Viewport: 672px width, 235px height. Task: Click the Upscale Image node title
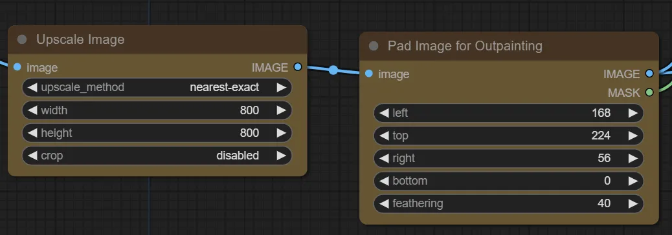click(80, 39)
